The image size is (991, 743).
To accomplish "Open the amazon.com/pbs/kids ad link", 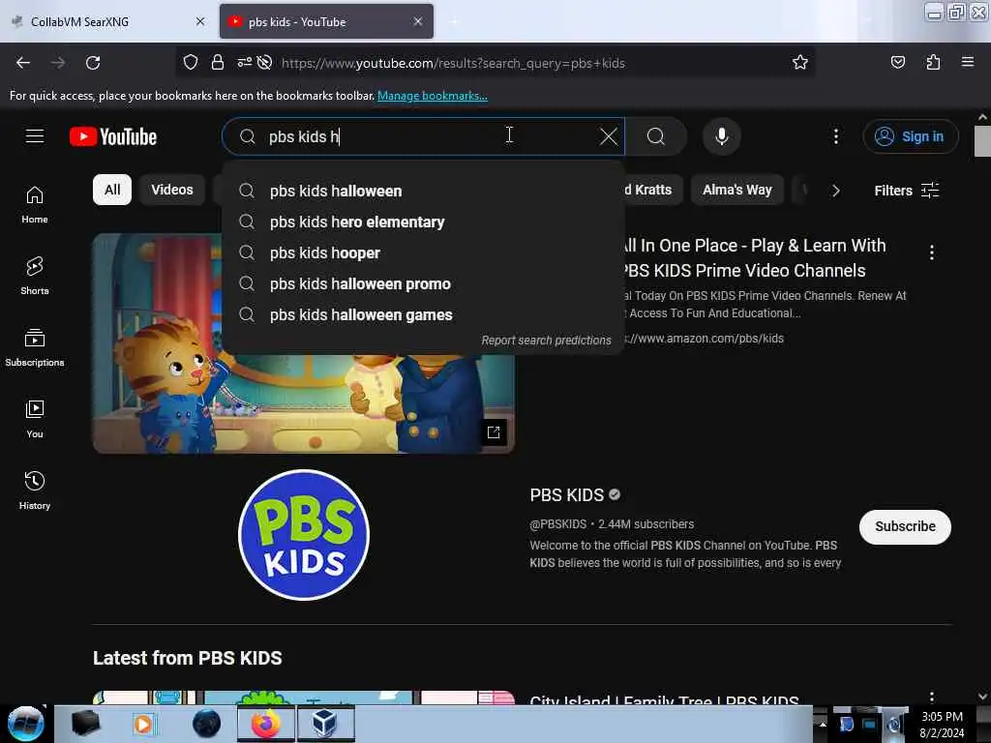I will 705,339.
